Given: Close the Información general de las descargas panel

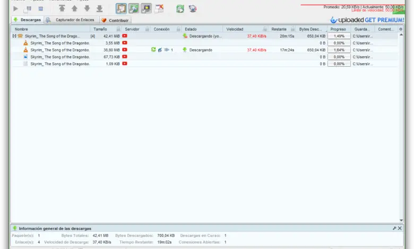Looking at the screenshot, I should tap(400, 228).
